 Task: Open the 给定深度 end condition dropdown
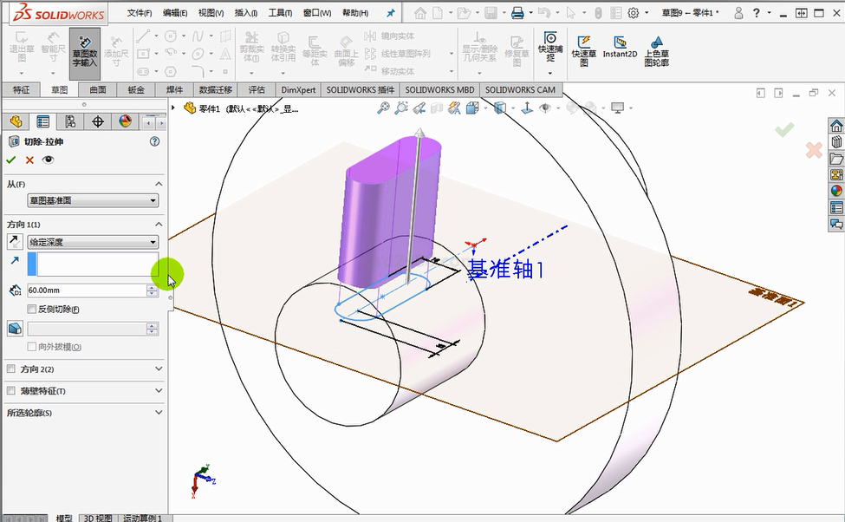point(93,242)
